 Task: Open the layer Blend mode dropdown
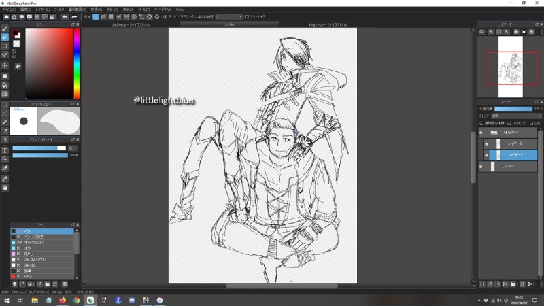click(x=517, y=116)
